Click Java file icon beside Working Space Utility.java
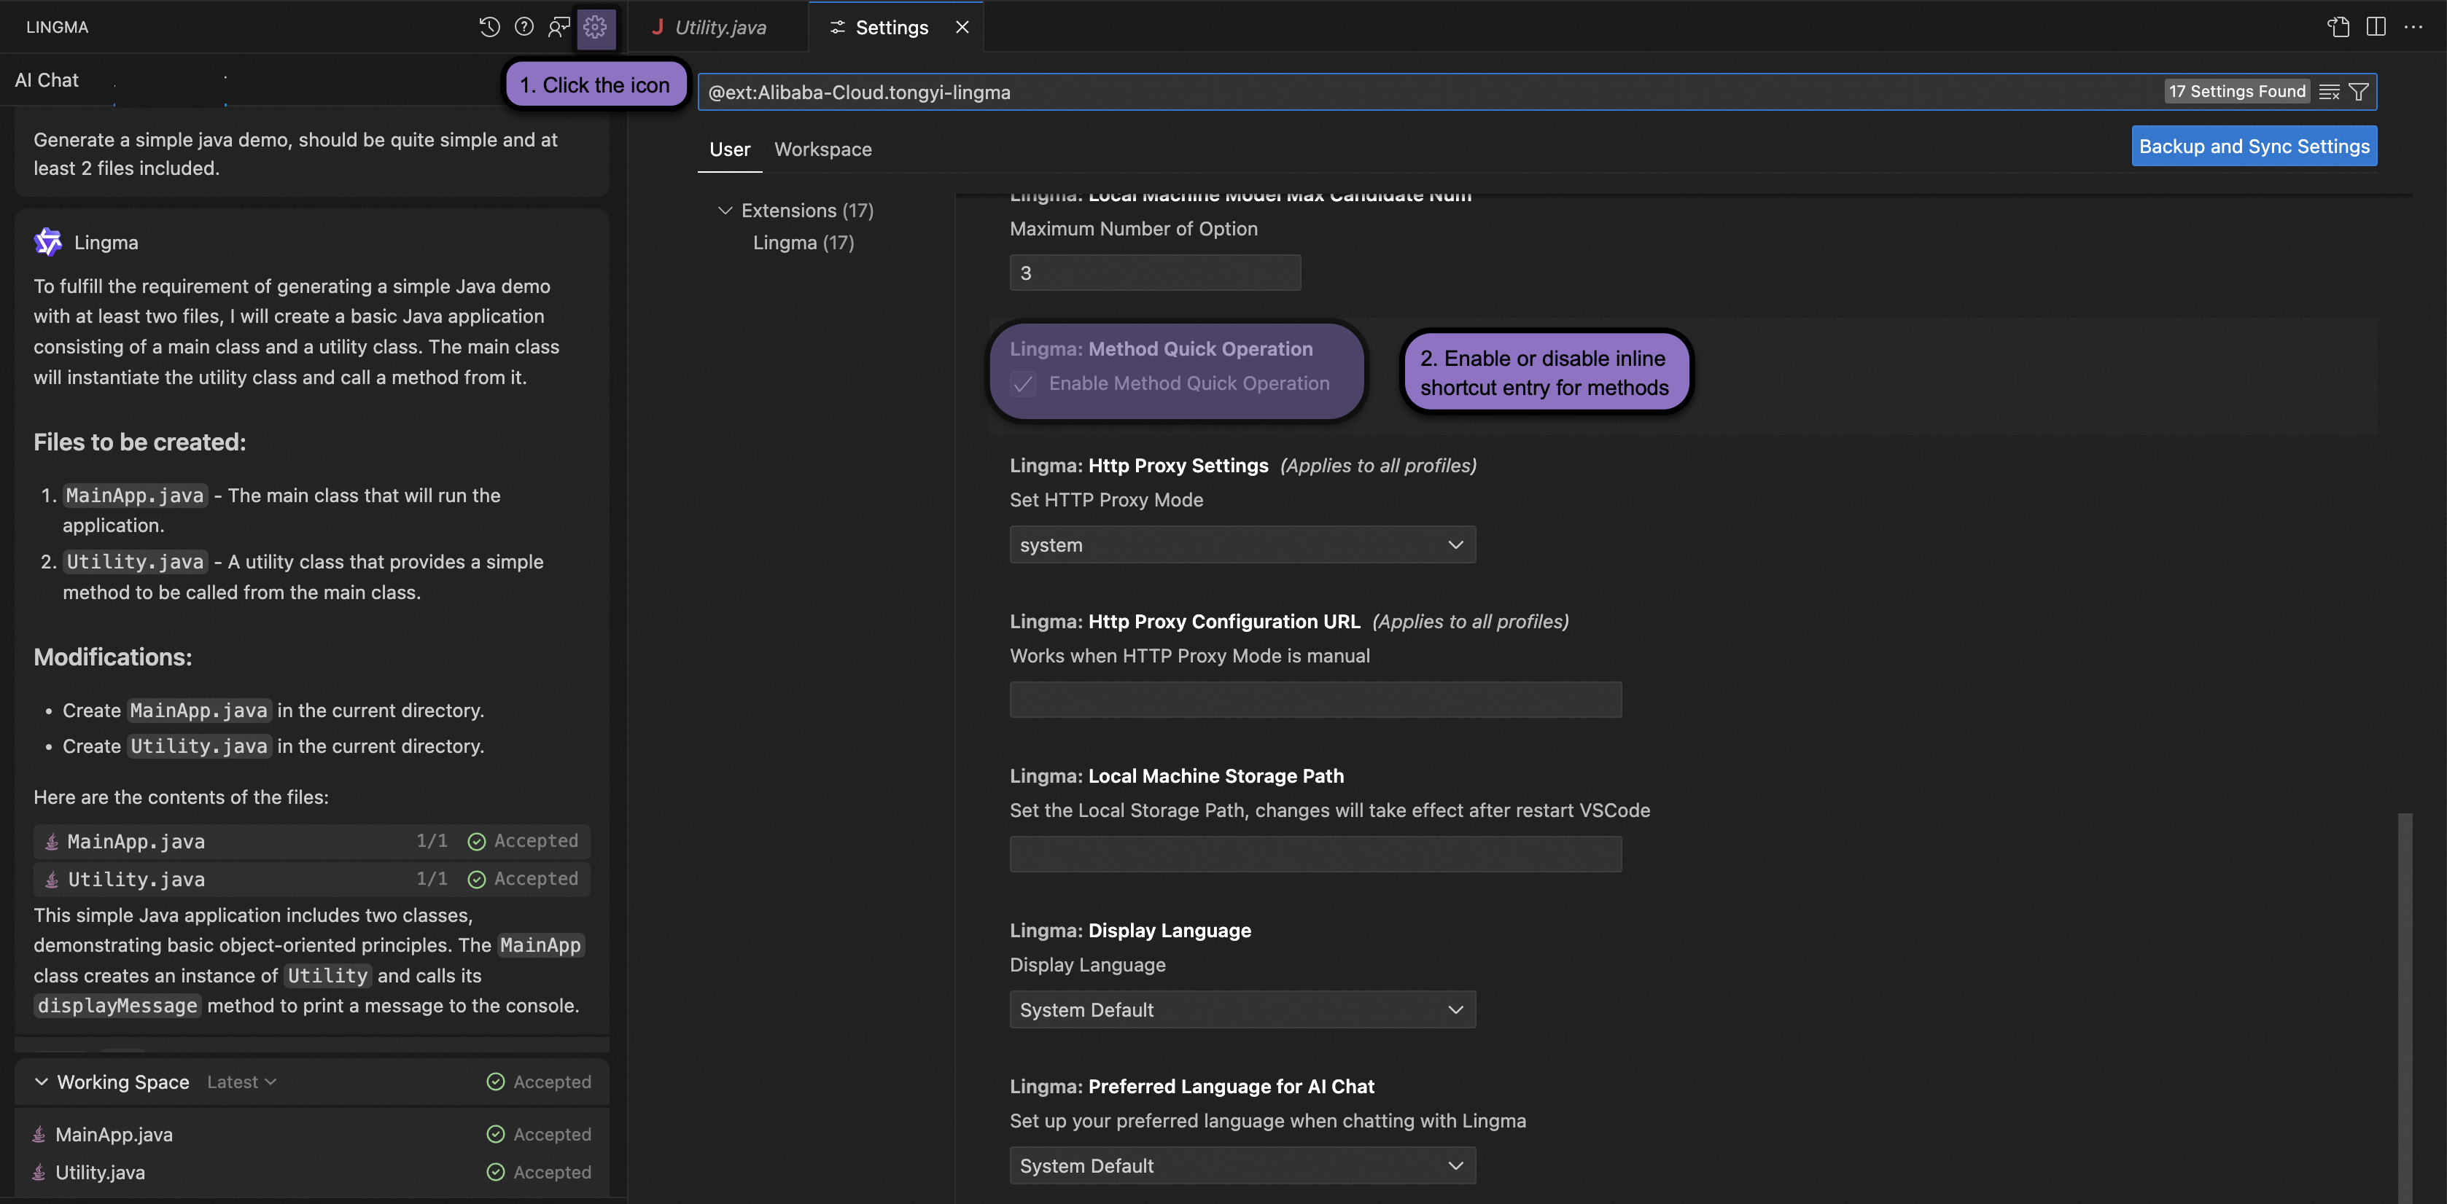2447x1204 pixels. click(39, 1172)
